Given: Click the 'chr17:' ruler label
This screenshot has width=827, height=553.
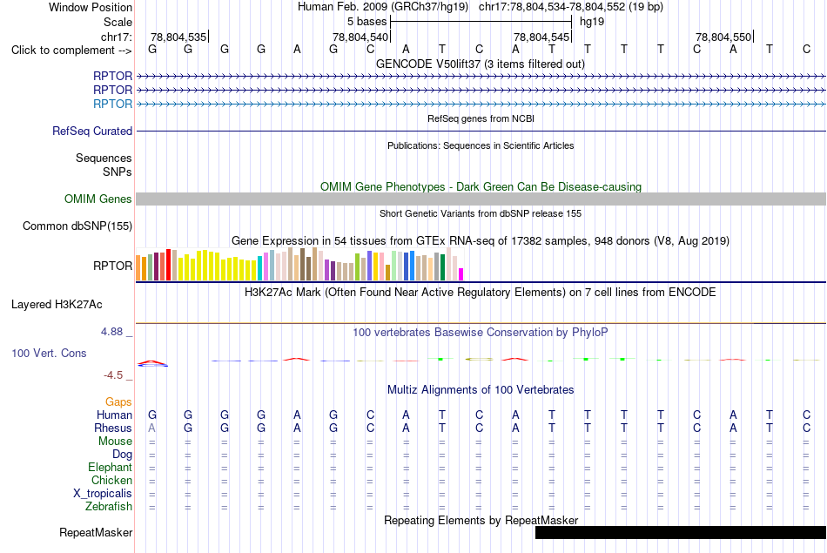Looking at the screenshot, I should click(x=117, y=37).
